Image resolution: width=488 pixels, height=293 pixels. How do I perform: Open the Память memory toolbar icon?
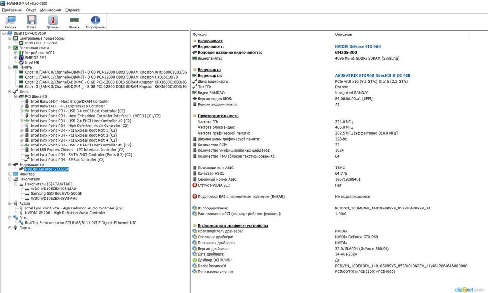tap(74, 20)
